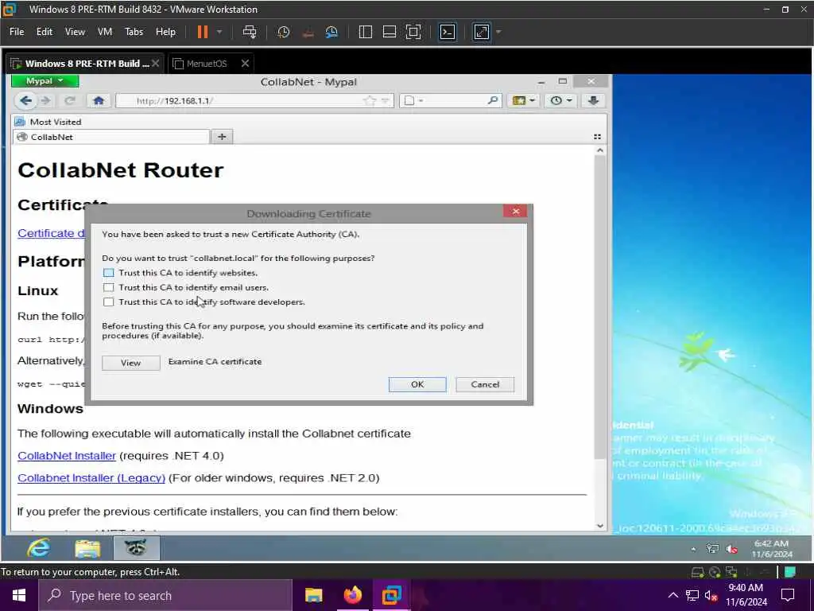Viewport: 814px width, 611px height.
Task: Open a new tab with plus button
Action: [222, 137]
